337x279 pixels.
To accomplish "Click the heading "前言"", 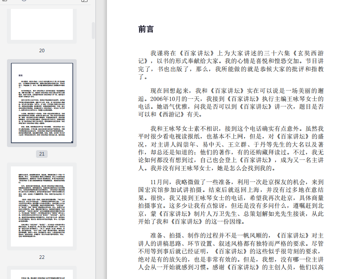I will click(x=146, y=29).
